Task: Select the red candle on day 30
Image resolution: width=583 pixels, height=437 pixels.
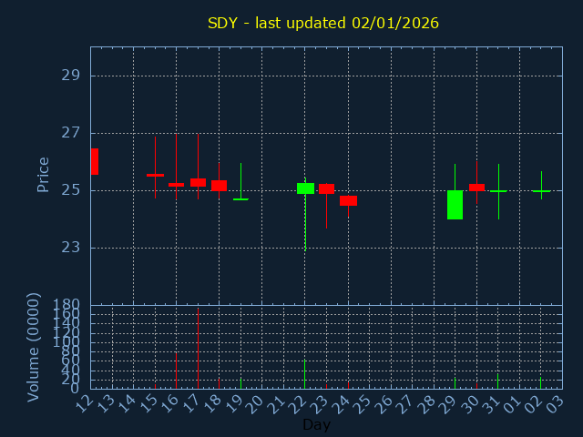Action: [476, 187]
